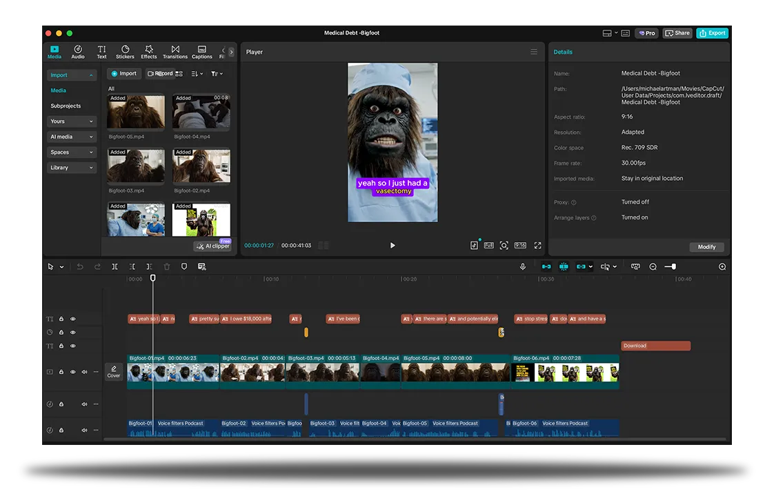Viewport: 774px width, 496px height.
Task: Click the split clip icon in timeline toolbar
Action: pyautogui.click(x=115, y=266)
